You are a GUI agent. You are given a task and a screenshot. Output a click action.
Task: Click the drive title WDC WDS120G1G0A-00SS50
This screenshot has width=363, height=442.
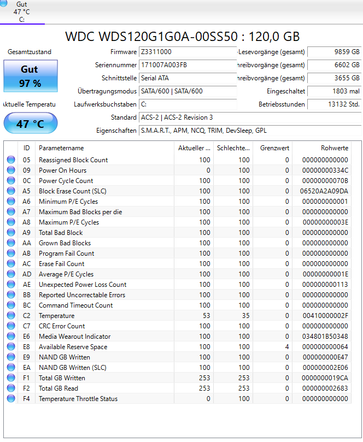coord(151,37)
